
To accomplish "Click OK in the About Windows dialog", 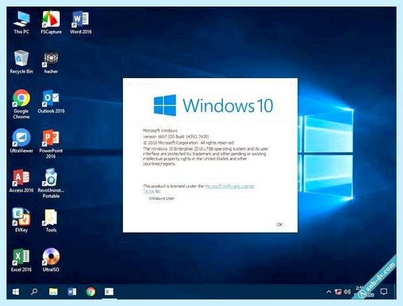I will pos(279,225).
